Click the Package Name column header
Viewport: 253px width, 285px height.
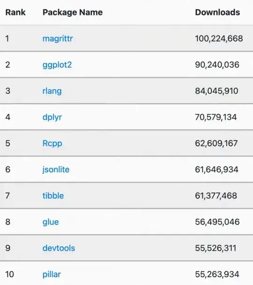(73, 12)
